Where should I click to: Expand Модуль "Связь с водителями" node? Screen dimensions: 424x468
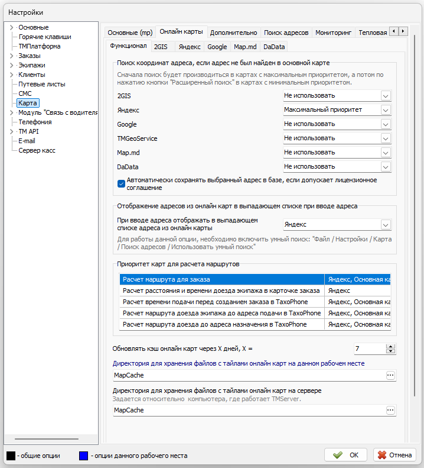[12, 112]
